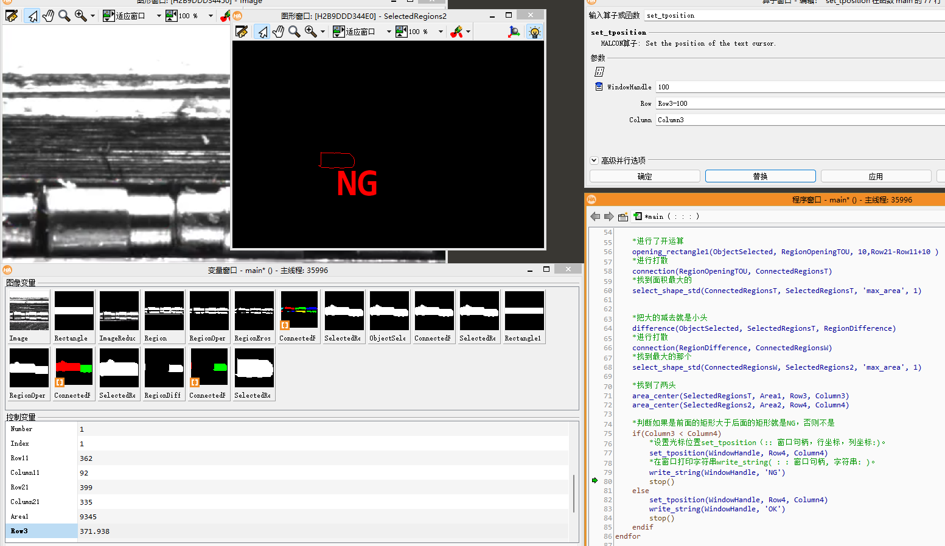945x546 pixels.
Task: Toggle the lightbulb icon in SelectedRegions2 window
Action: tap(534, 32)
